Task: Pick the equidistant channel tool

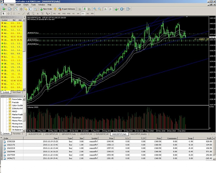Action: (x=28, y=13)
